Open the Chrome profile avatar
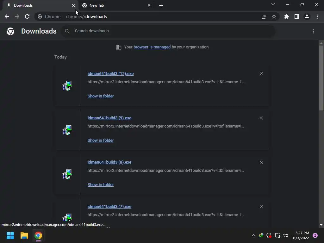Screen dimensions: 324x243 click(307, 16)
